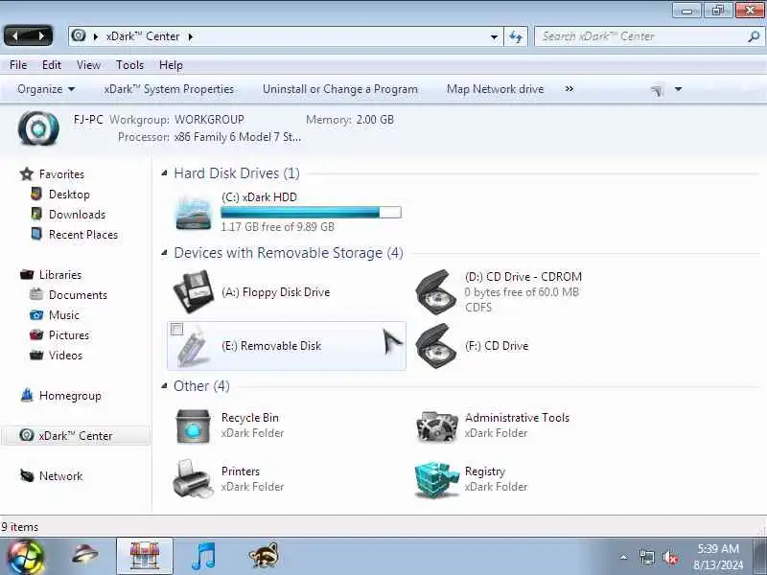Open the C: xDark HDD drive icon

coord(194,213)
